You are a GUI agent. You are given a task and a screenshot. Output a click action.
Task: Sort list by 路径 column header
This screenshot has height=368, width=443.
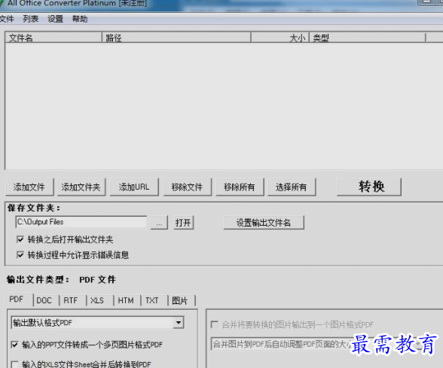click(176, 38)
